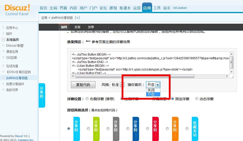Open the 论坛 top menu
The image size is (243, 141).
click(103, 8)
